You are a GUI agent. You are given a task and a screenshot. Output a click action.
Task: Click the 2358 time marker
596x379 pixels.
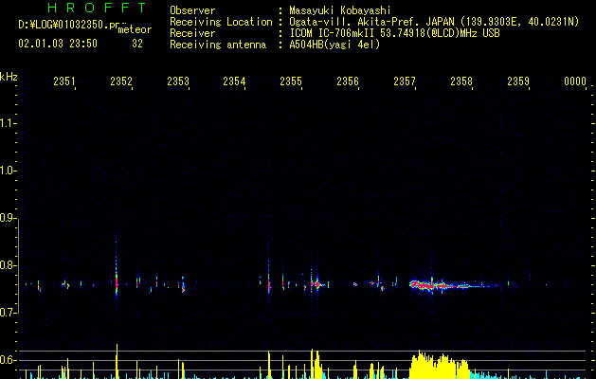tap(461, 81)
